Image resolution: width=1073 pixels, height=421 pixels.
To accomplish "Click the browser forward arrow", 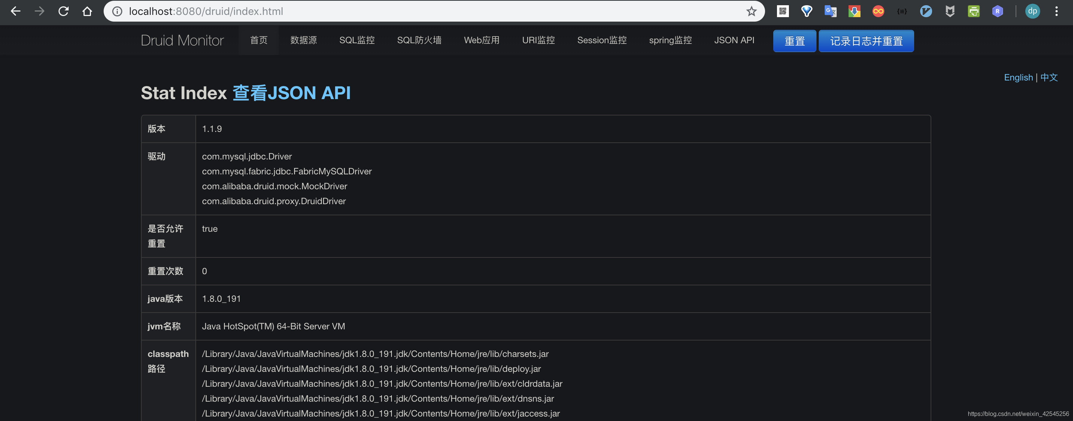I will point(40,11).
